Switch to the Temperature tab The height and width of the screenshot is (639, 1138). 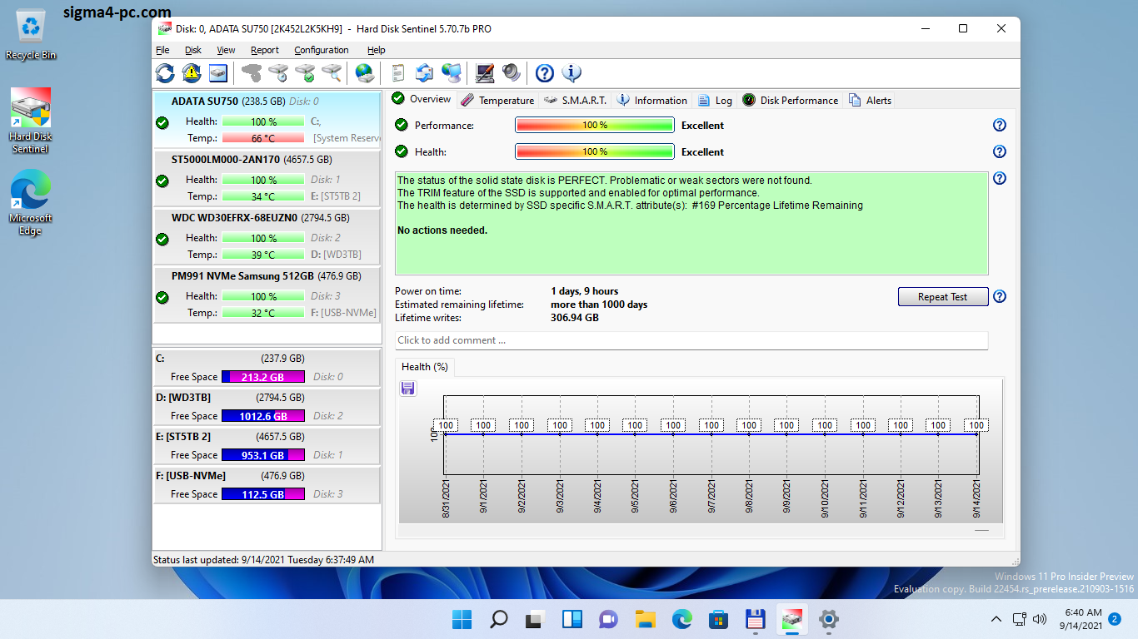point(497,100)
